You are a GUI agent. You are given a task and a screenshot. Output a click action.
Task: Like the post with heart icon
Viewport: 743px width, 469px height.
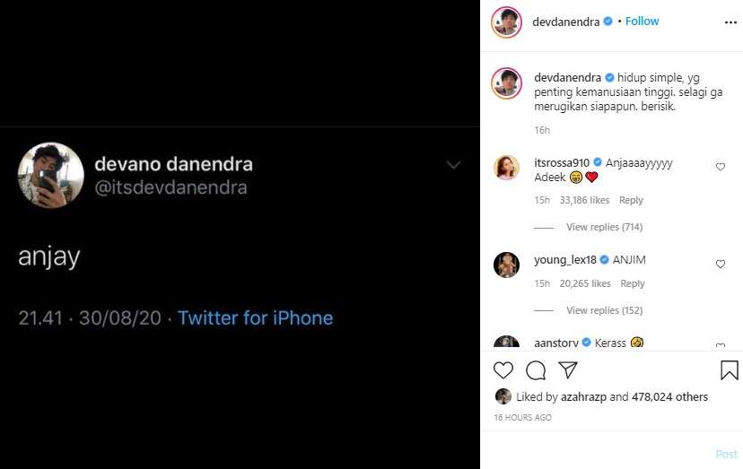[x=503, y=370]
